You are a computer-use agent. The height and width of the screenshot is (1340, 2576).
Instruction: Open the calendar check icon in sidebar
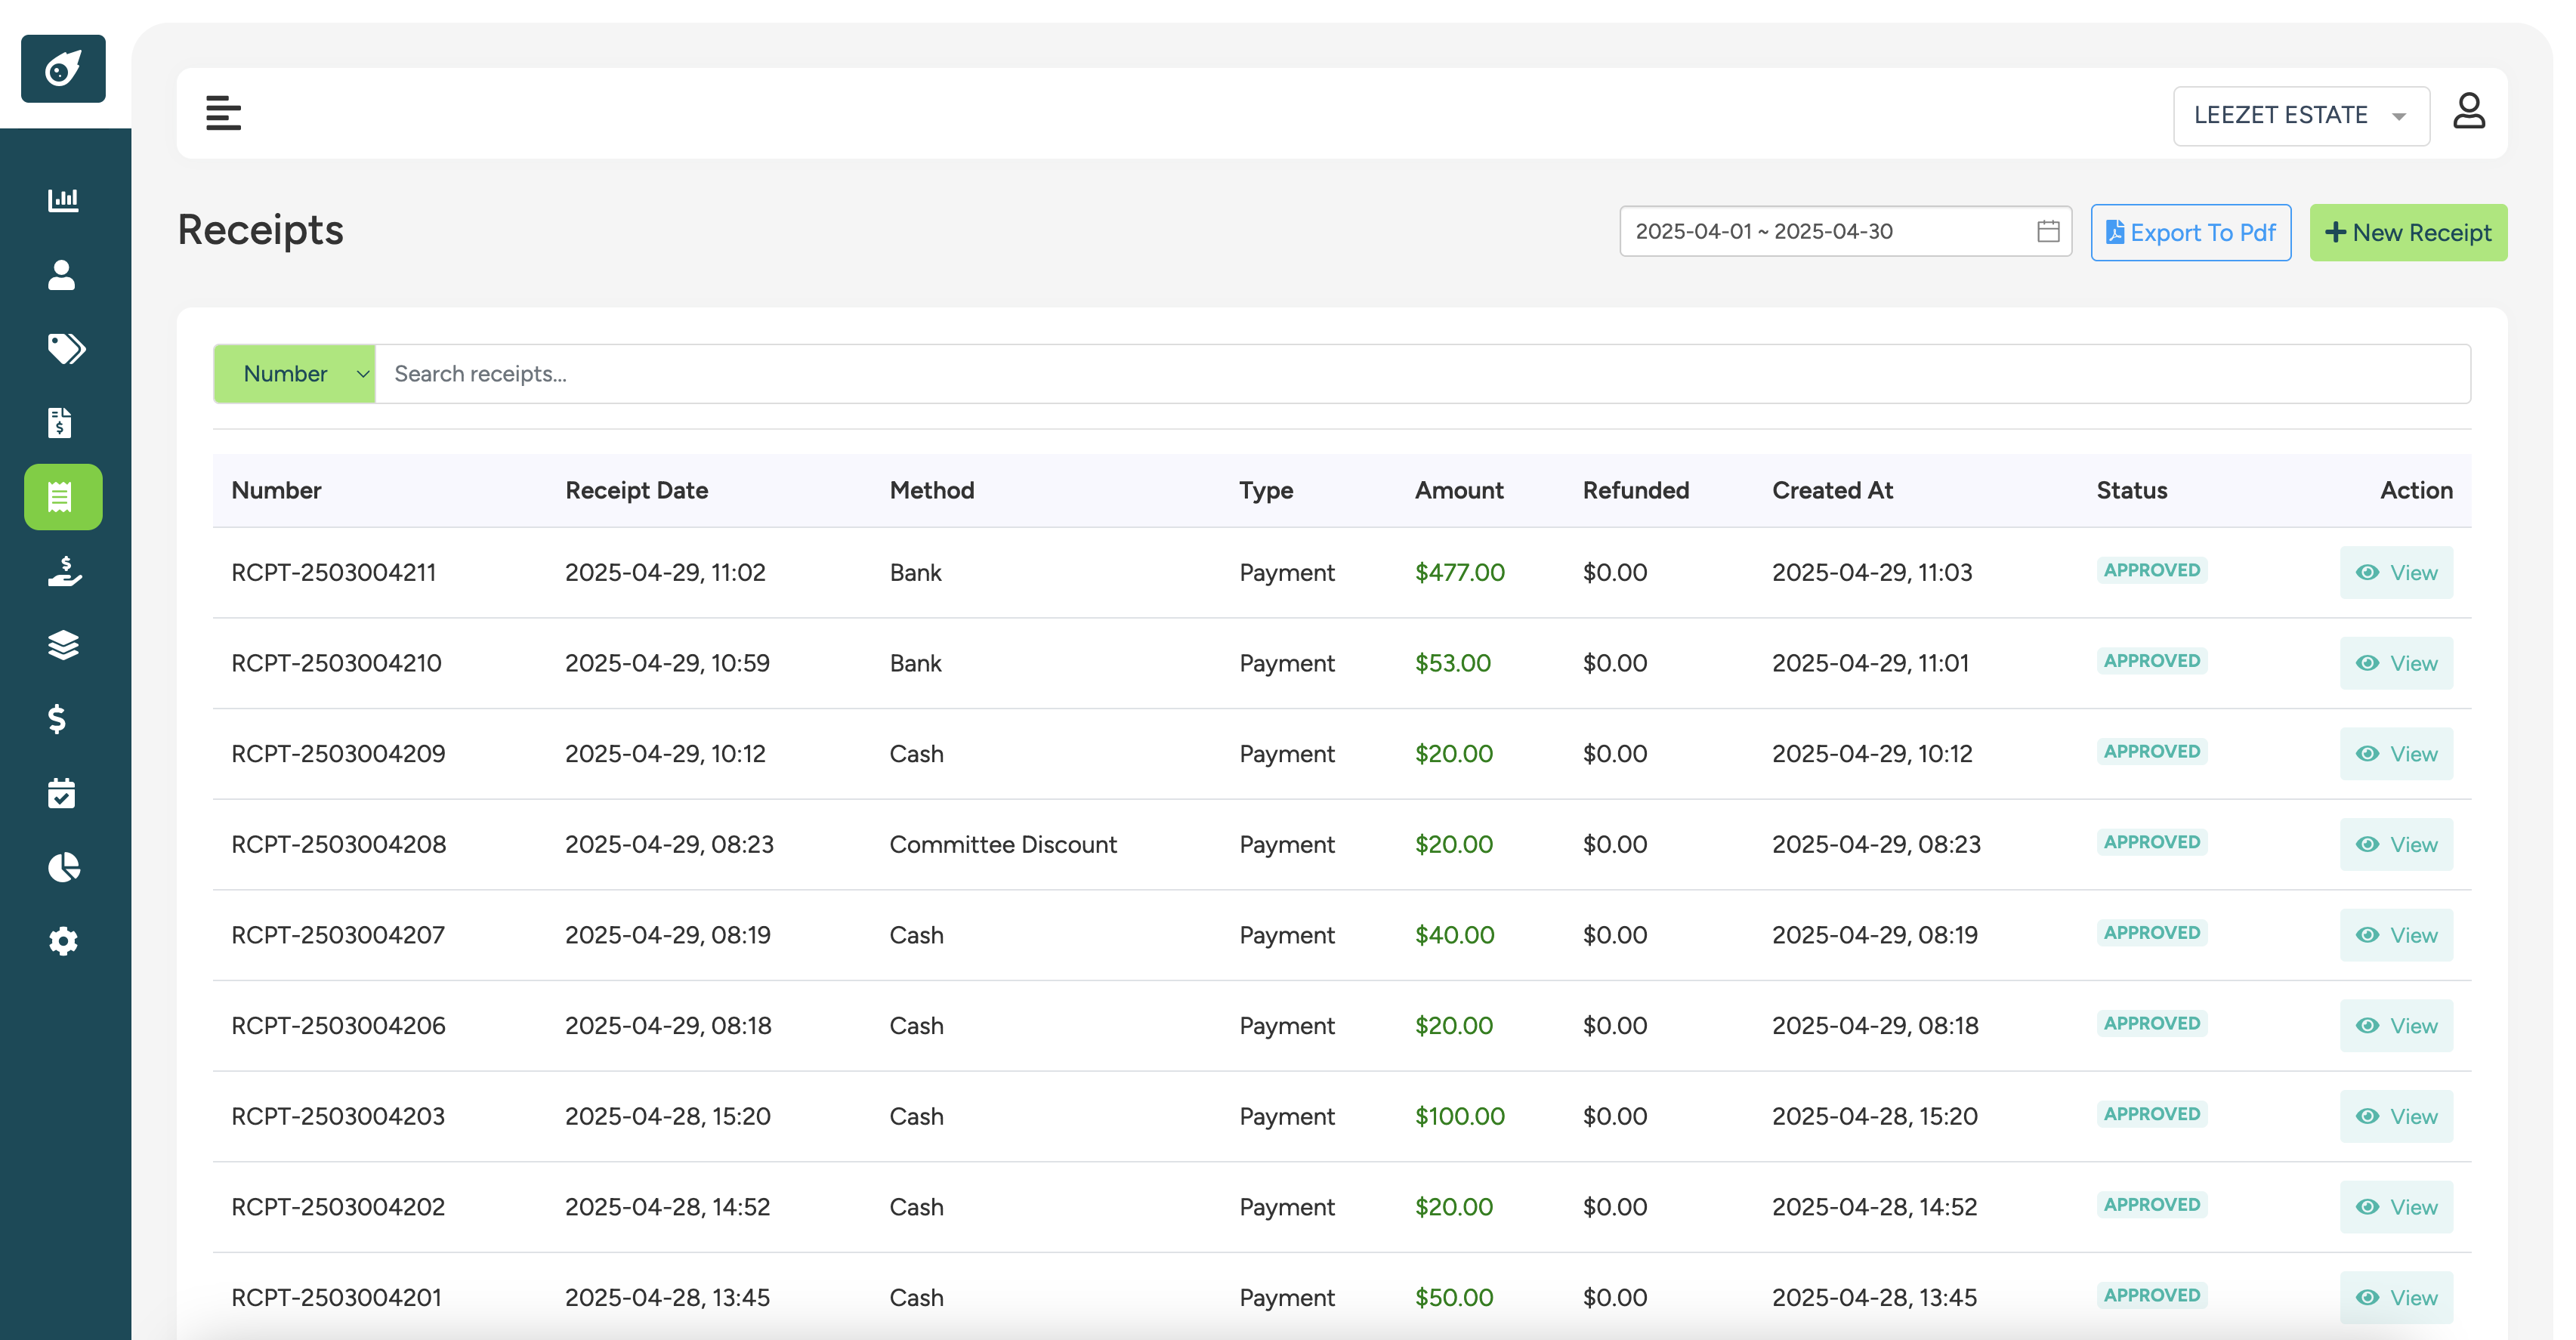click(x=62, y=793)
